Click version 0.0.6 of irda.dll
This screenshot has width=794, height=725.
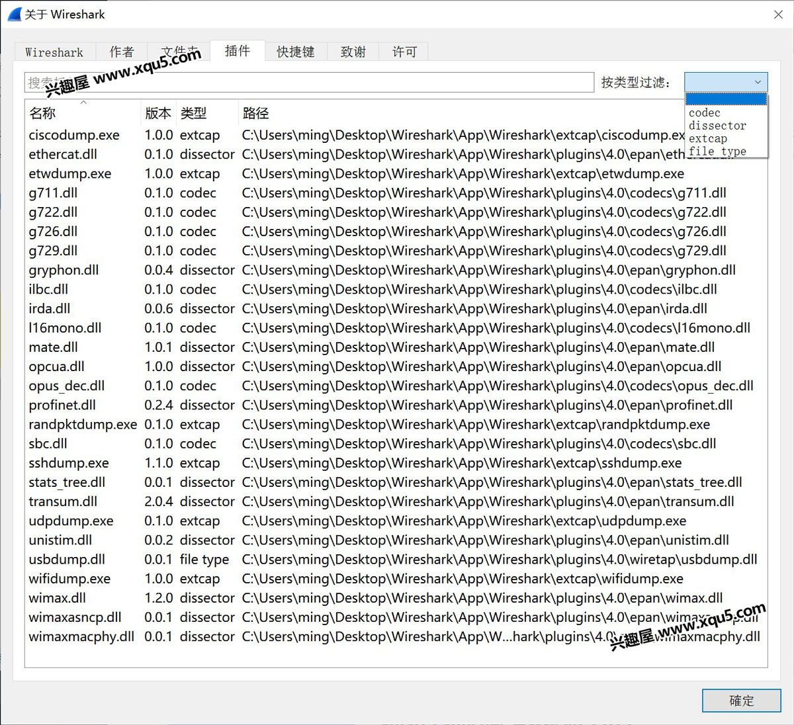click(x=159, y=308)
